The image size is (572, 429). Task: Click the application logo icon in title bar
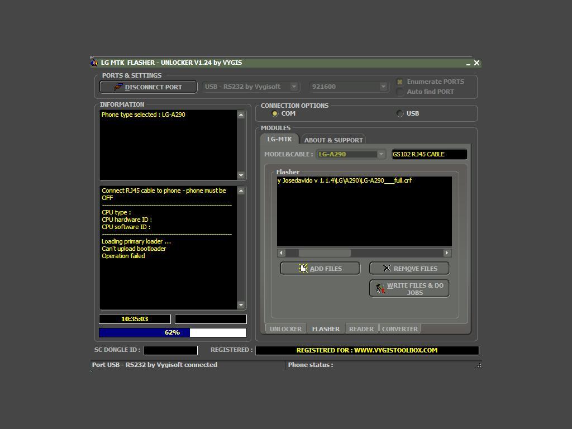(94, 63)
